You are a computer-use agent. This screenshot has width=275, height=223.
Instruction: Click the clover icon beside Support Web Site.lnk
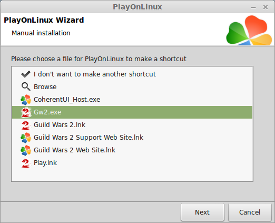(x=26, y=138)
